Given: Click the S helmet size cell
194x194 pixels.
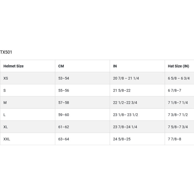Looking at the screenshot, I should 4,90.
